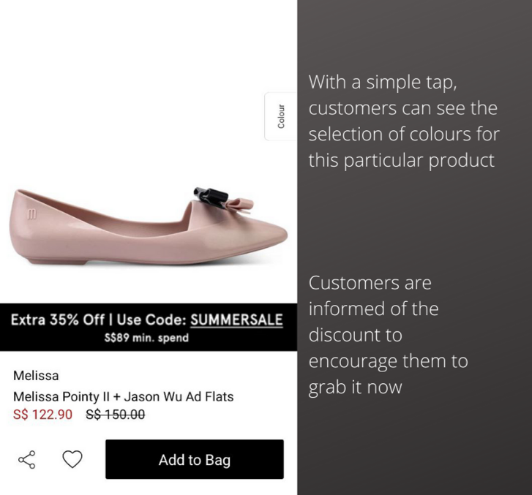This screenshot has width=532, height=495.
Task: Tap the SUMMERSALE promo code link
Action: [236, 320]
